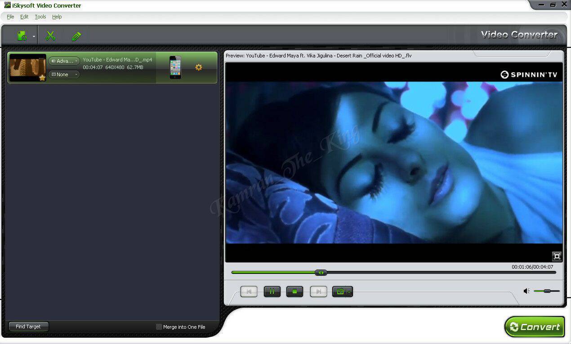Open the Add Files dropdown arrow
Image resolution: width=571 pixels, height=344 pixels.
coord(34,36)
